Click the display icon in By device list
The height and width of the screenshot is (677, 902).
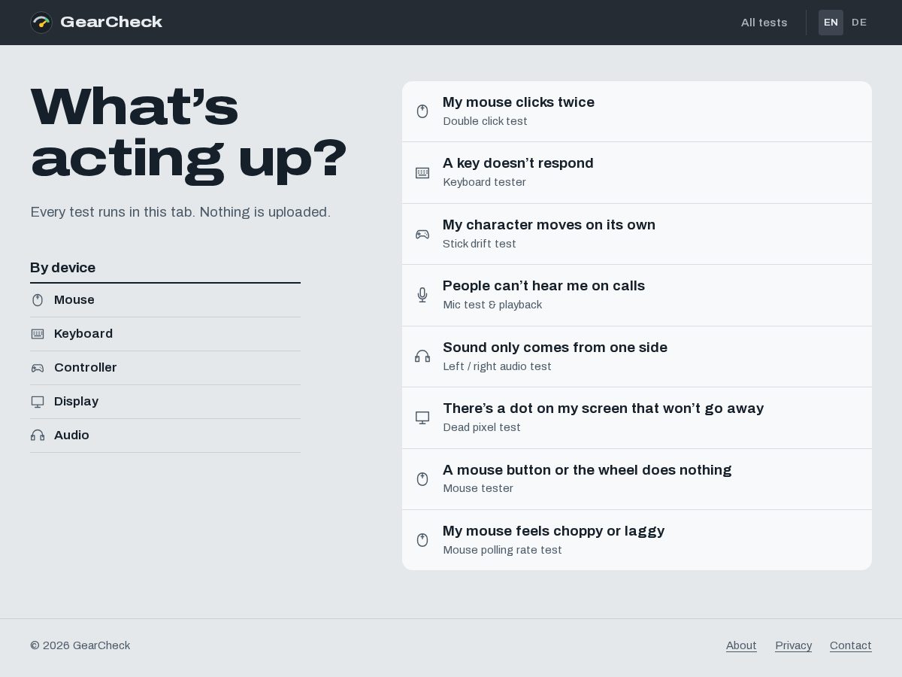point(38,402)
